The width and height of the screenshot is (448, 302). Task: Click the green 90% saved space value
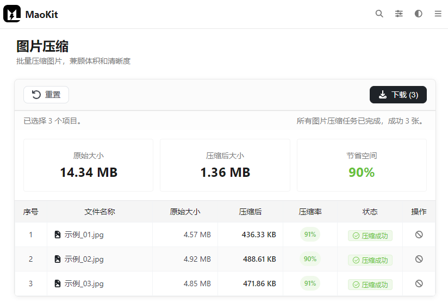coord(362,172)
